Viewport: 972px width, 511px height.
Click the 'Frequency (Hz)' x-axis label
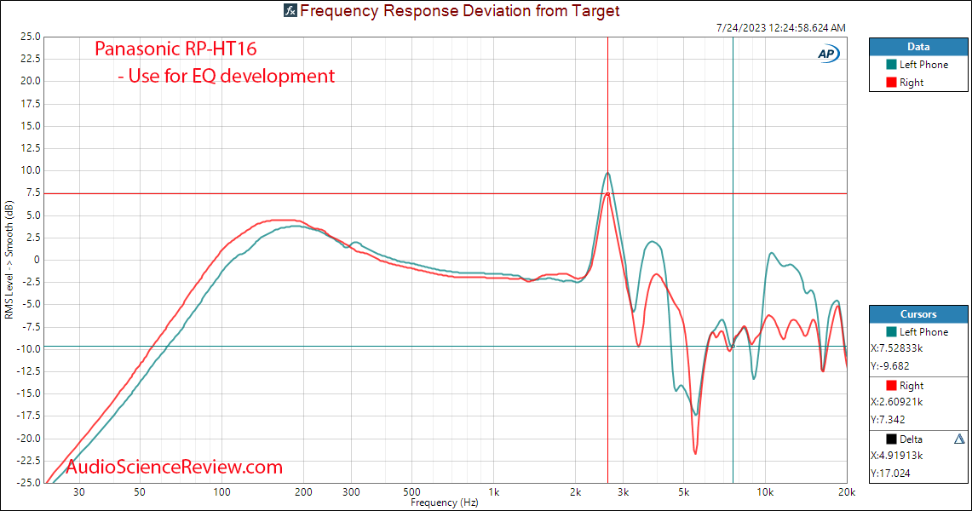[x=444, y=502]
